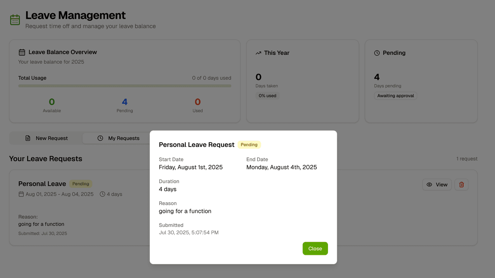This screenshot has width=495, height=278.
Task: Click the Days taken label
Action: pyautogui.click(x=266, y=86)
